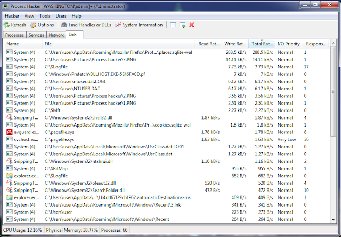341x237 pixels.
Task: Click the Find Handles or DLLs binoculars
Action: (64, 25)
